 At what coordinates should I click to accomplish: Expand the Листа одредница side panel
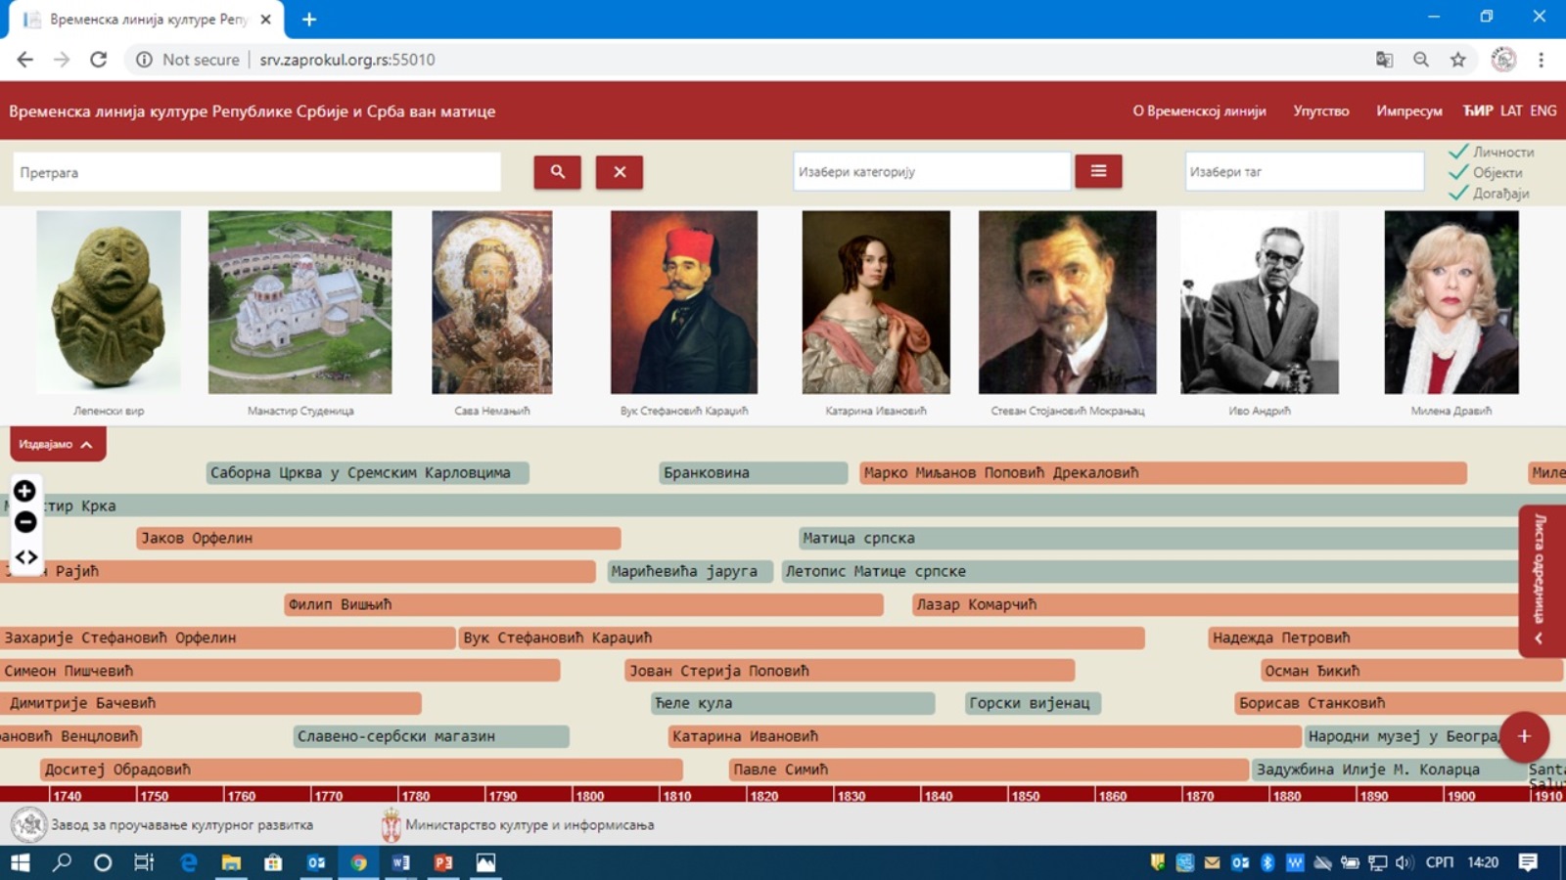[1540, 582]
